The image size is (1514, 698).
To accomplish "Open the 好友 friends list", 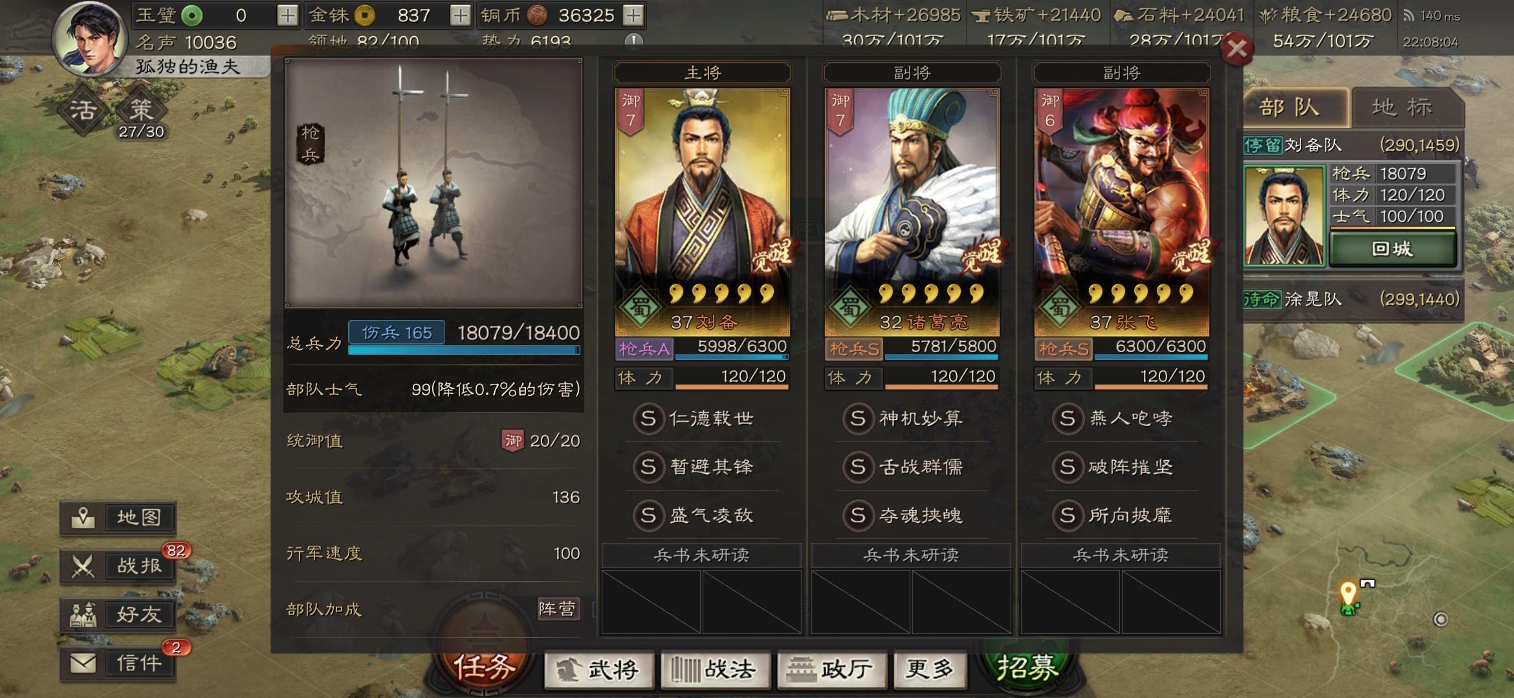I will [118, 615].
